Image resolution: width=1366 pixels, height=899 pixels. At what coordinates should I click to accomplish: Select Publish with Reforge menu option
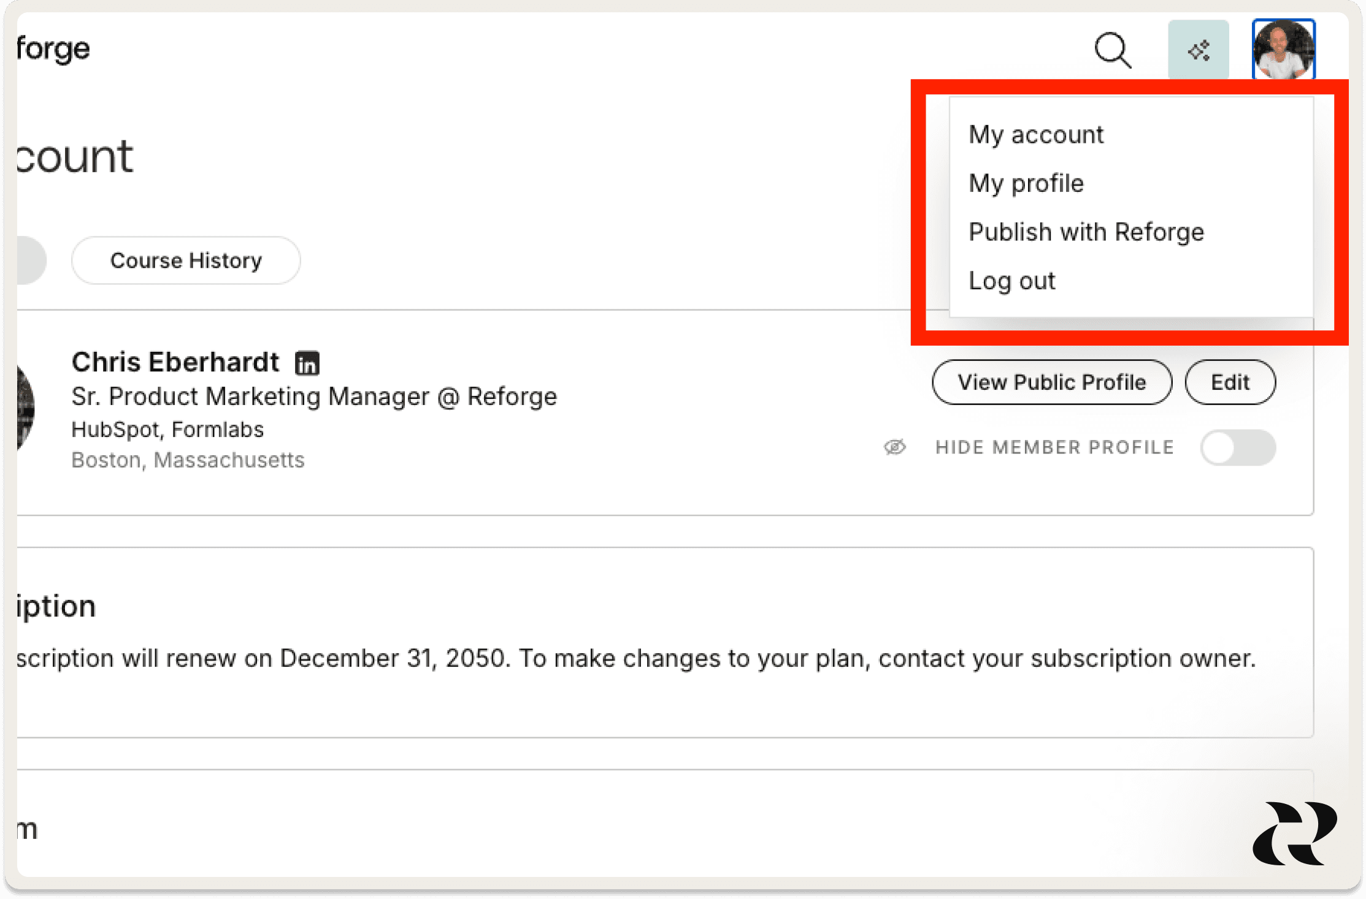tap(1086, 232)
